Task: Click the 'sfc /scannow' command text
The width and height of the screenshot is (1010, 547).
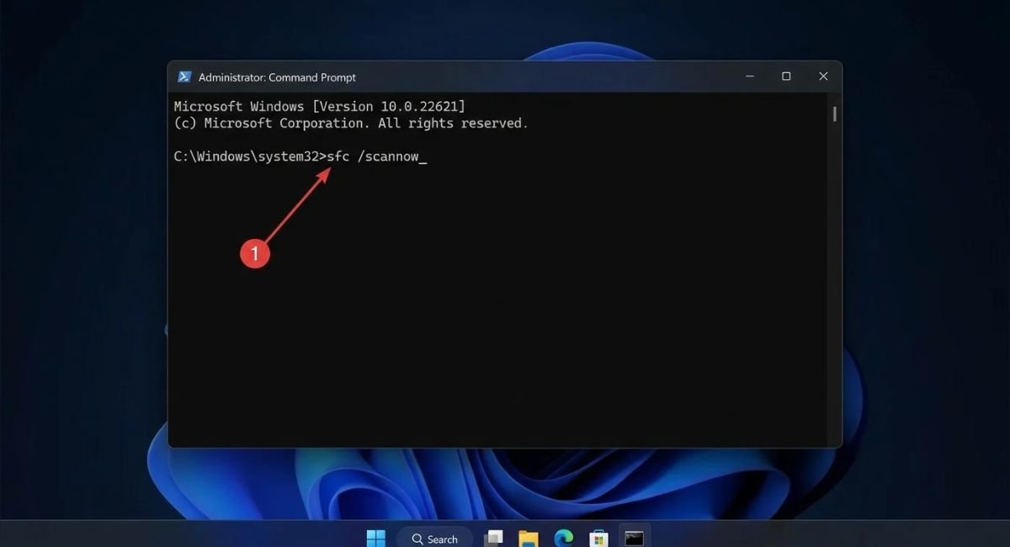Action: [x=372, y=157]
